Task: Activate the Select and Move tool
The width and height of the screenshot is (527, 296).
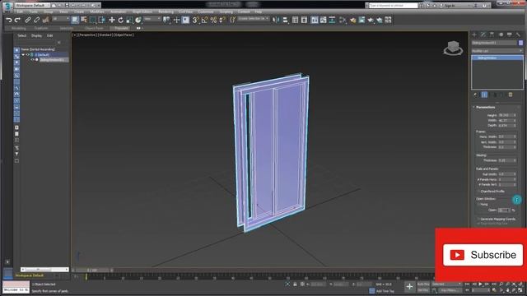Action: (x=112, y=20)
